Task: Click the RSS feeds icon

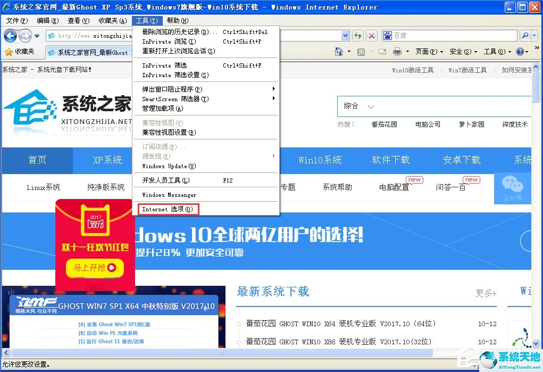Action: coord(361,51)
